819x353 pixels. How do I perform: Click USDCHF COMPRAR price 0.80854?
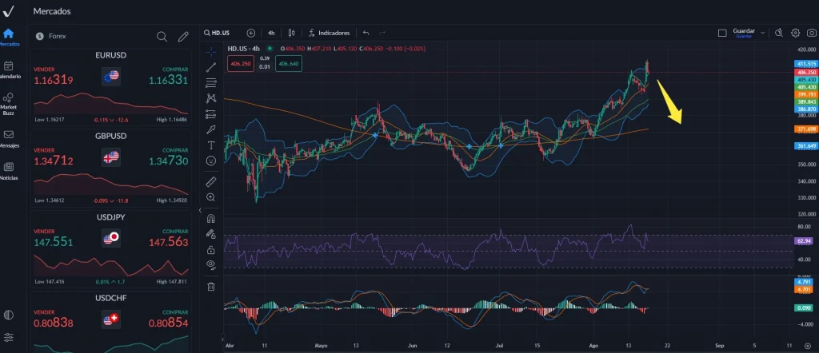168,323
